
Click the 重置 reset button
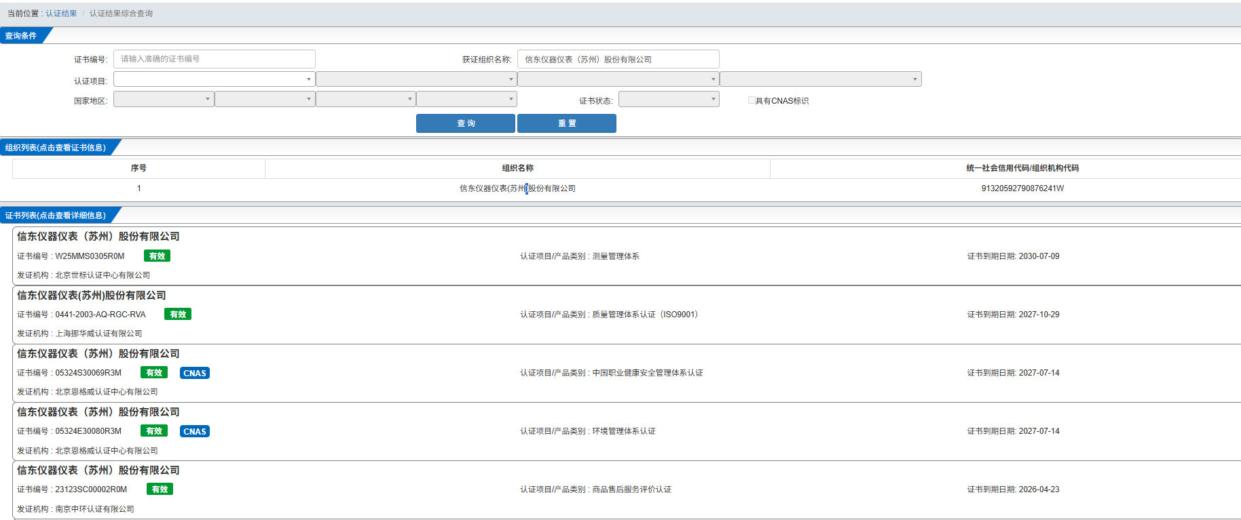click(x=567, y=123)
